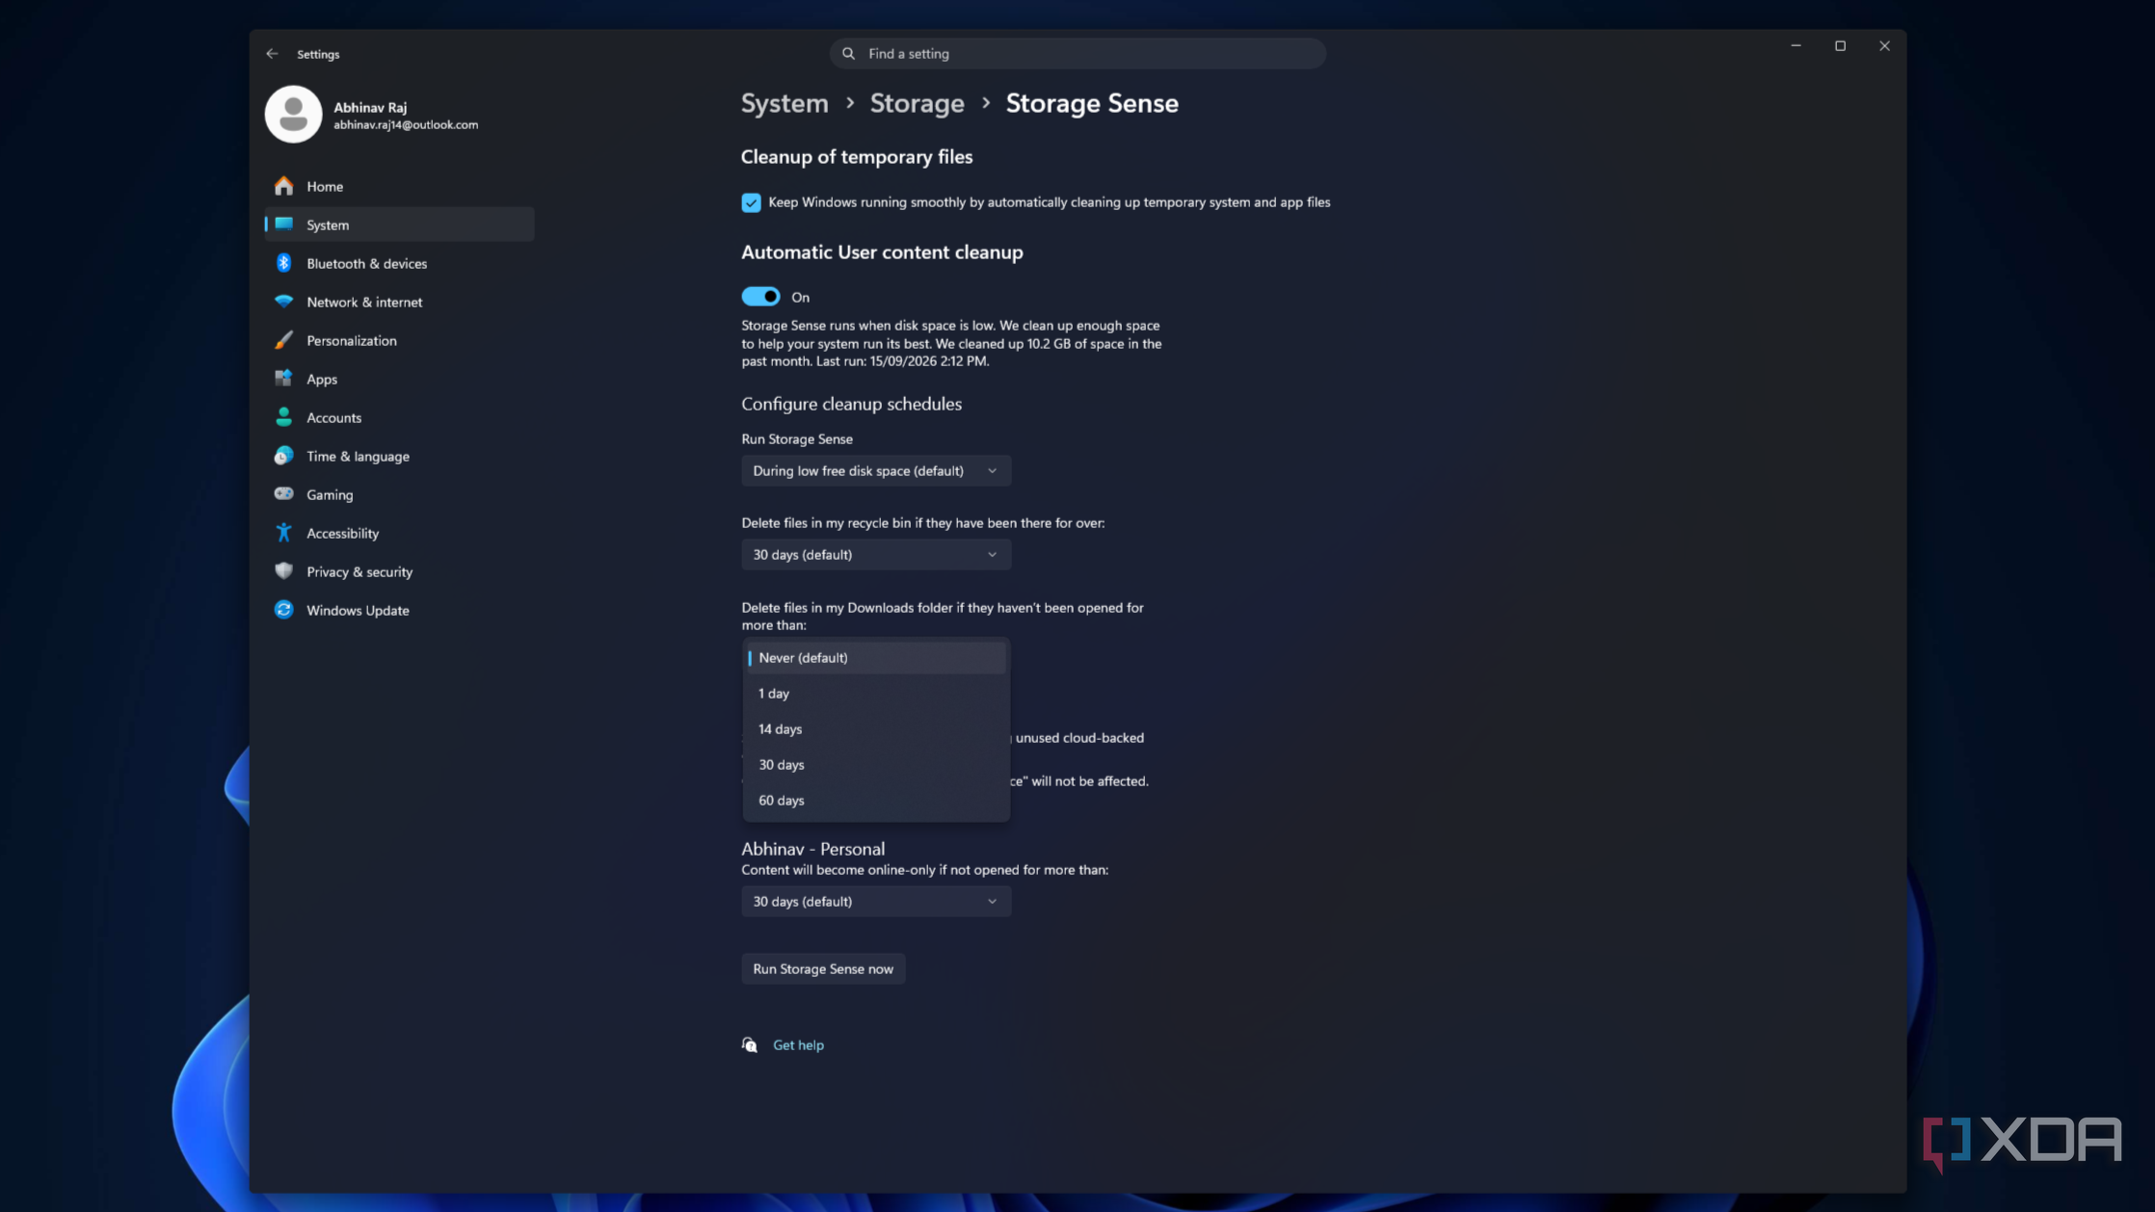Open Windows Update settings
2155x1212 pixels.
tap(399, 610)
